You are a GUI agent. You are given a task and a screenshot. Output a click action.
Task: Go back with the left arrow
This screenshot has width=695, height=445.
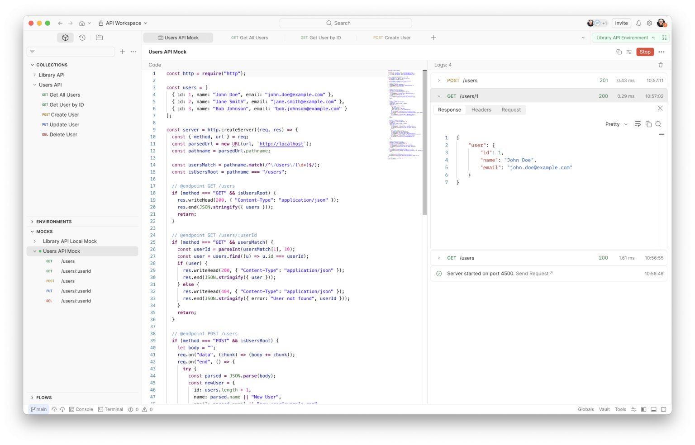point(60,23)
